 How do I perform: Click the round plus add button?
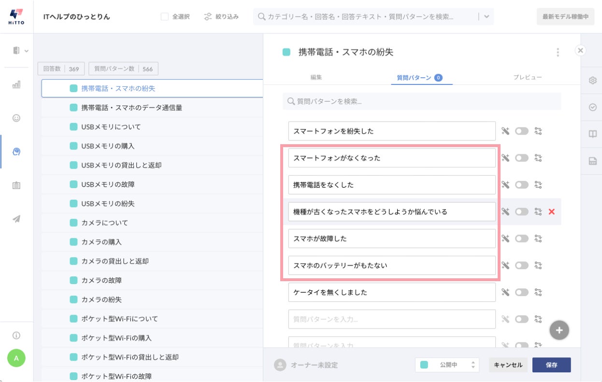click(x=559, y=330)
